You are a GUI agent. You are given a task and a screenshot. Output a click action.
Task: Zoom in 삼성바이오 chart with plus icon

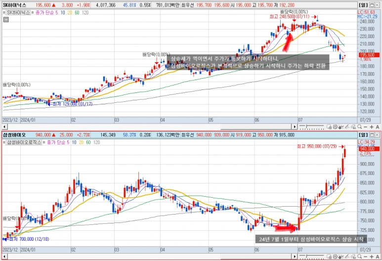tap(372, 257)
